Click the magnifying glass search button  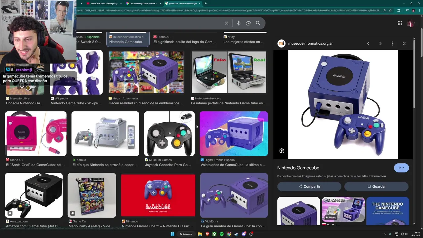tap(258, 23)
